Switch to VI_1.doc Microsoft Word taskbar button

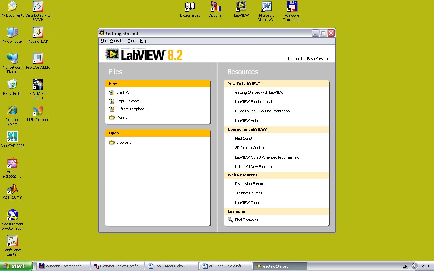tap(226, 266)
